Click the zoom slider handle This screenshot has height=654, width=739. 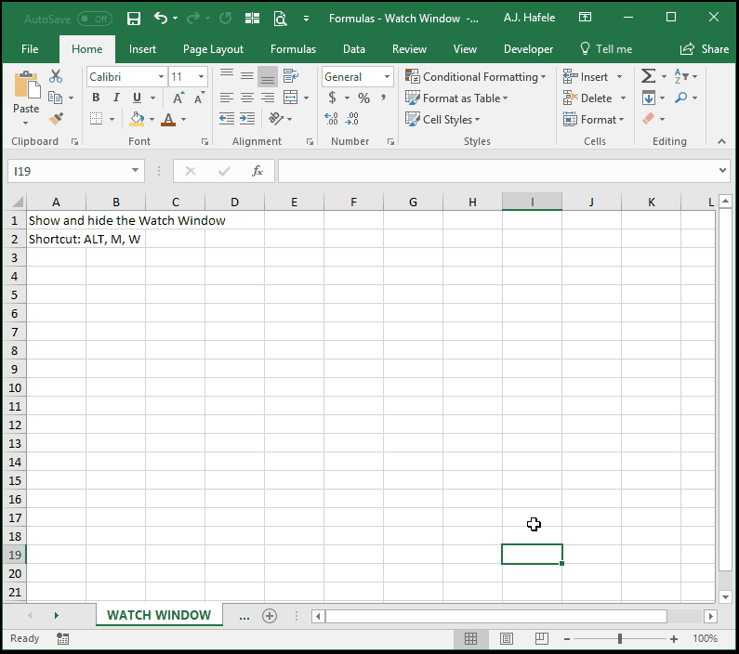tap(620, 638)
